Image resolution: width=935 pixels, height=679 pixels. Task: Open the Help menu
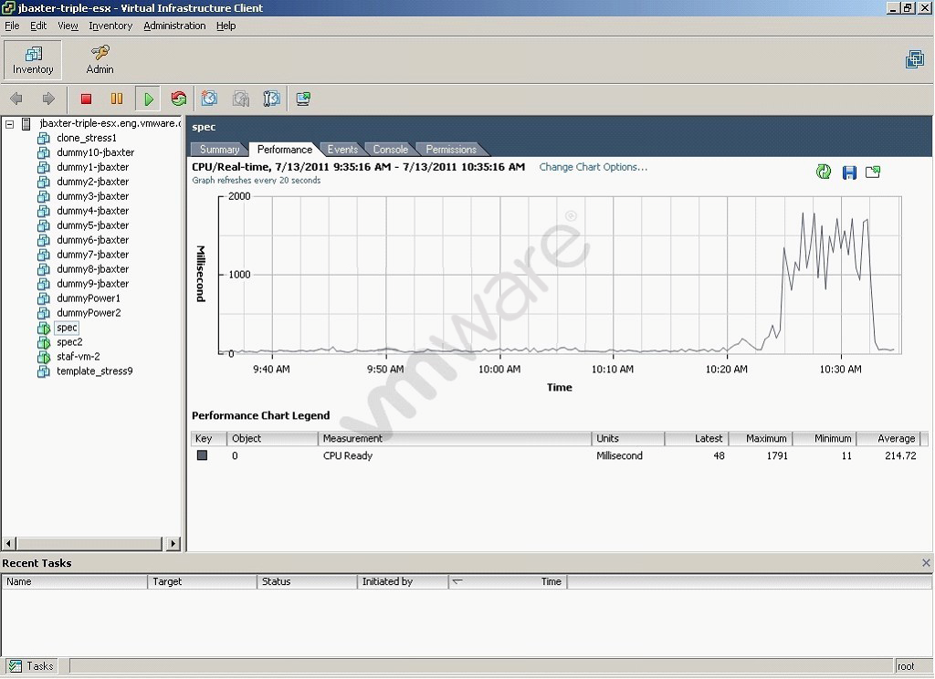pyautogui.click(x=226, y=26)
